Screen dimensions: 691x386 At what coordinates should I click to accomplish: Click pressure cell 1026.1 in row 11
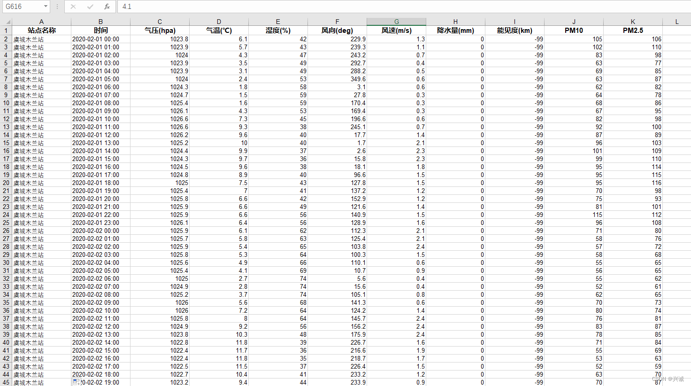click(x=160, y=111)
